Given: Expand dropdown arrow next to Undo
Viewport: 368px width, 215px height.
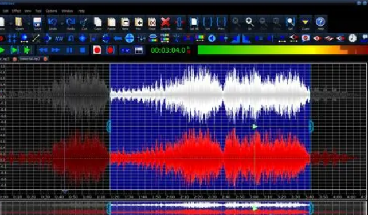Looking at the screenshot, I should pos(62,24).
